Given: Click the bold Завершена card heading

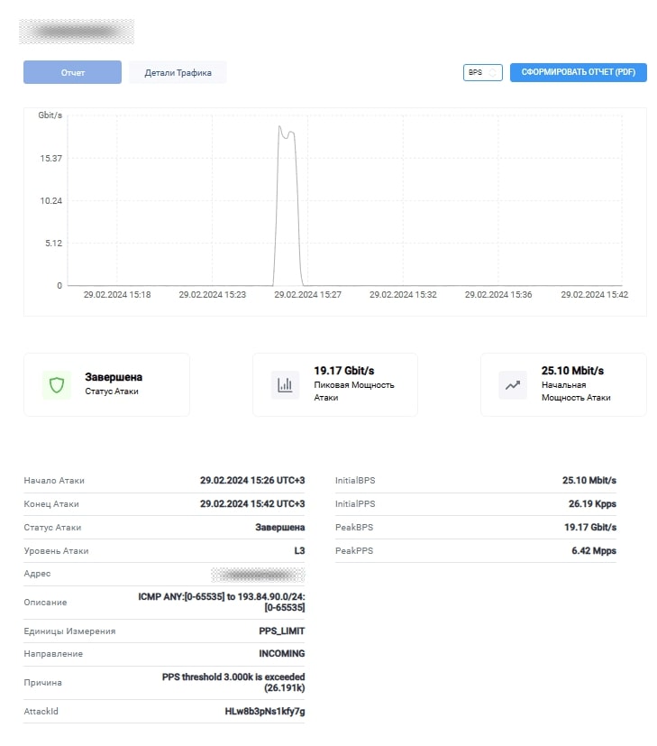Looking at the screenshot, I should click(x=114, y=377).
